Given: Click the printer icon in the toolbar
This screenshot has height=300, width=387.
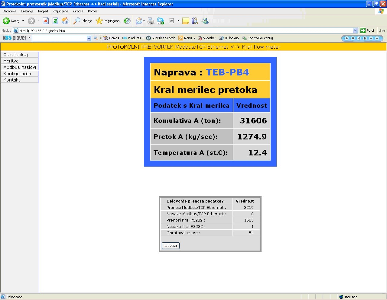Looking at the screenshot, I should (151, 21).
